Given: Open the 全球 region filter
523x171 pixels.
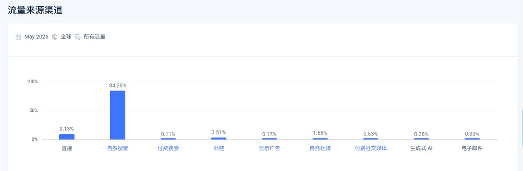Looking at the screenshot, I should [66, 37].
